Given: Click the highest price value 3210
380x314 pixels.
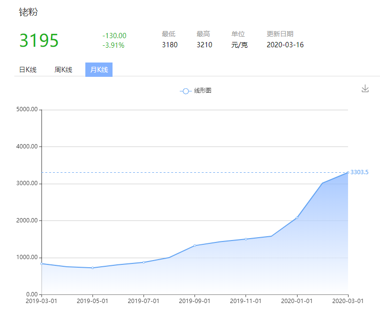Looking at the screenshot, I should (204, 45).
